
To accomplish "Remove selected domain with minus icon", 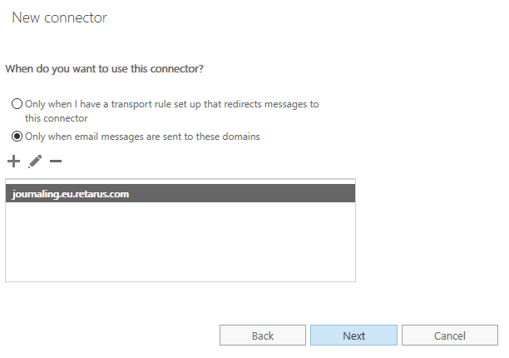I will [56, 161].
